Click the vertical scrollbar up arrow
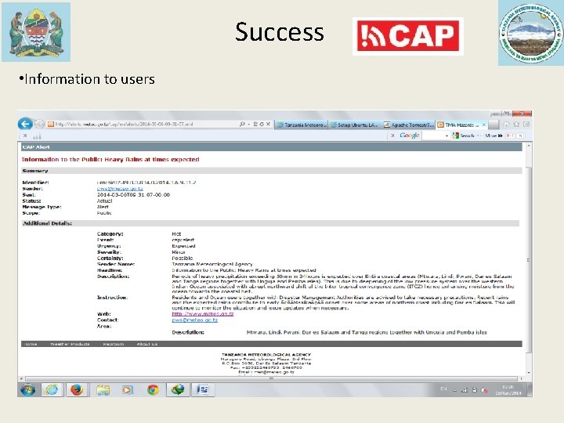Viewport: 564px width, 423px height. click(529, 146)
